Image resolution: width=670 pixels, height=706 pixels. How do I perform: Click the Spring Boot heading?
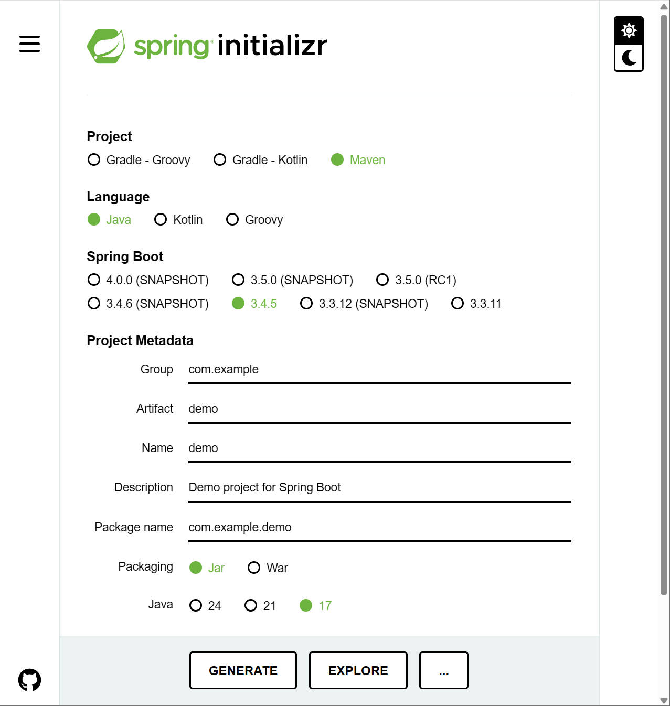pyautogui.click(x=125, y=256)
